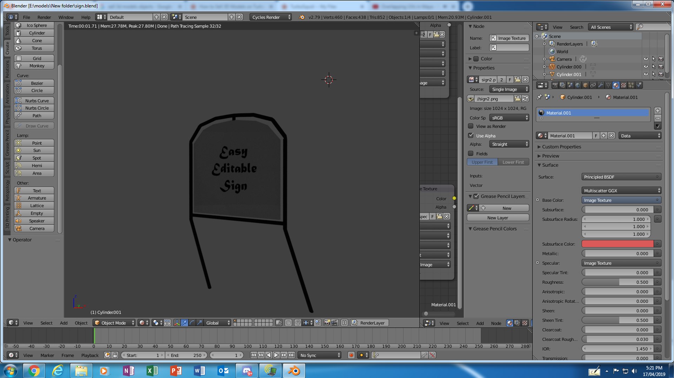Screen dimensions: 674x378
Task: Add a Torus mesh
Action: [34, 48]
